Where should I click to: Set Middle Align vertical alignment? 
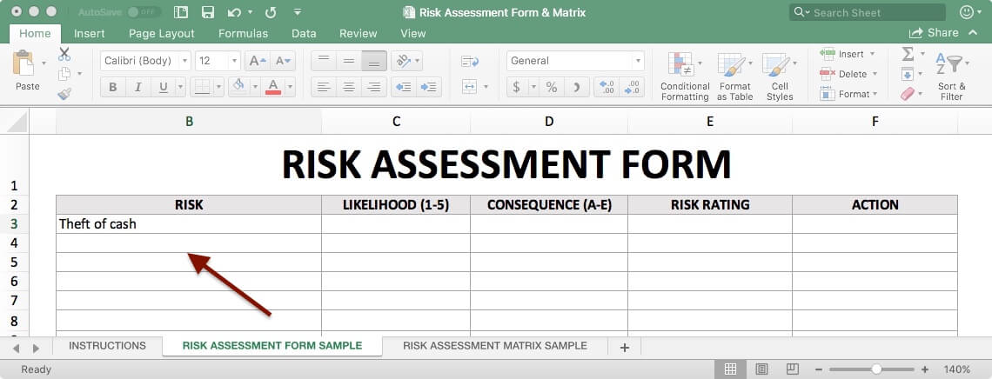tap(349, 61)
